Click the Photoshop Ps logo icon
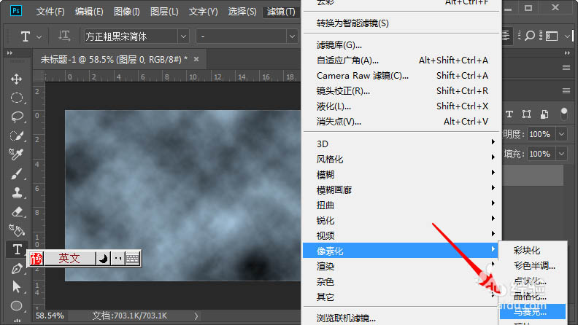 click(16, 11)
